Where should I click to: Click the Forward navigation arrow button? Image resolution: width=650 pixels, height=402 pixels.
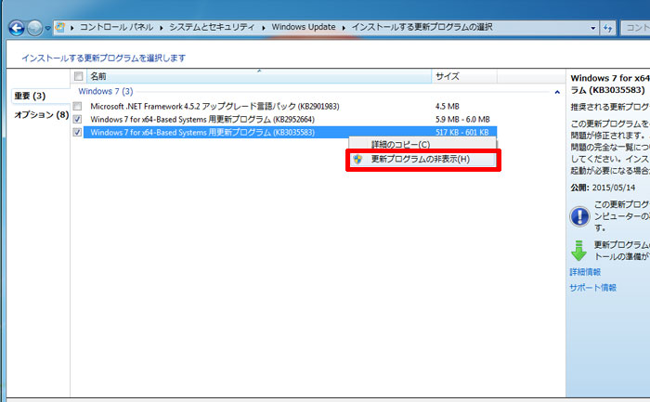pyautogui.click(x=35, y=28)
